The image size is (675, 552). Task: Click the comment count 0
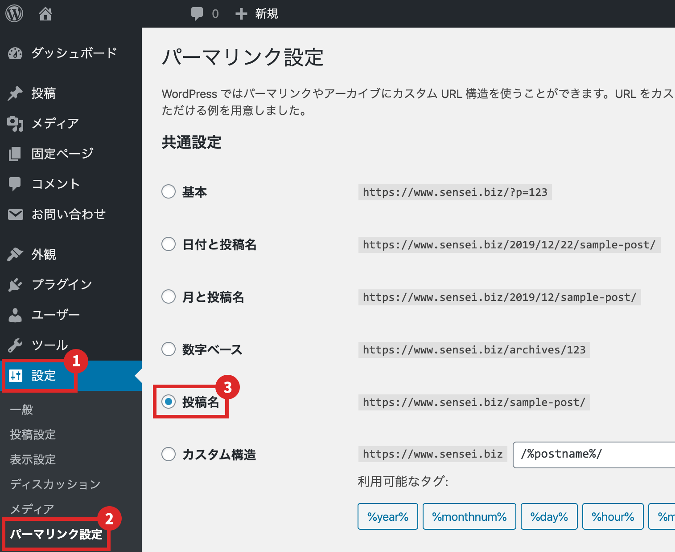click(215, 14)
